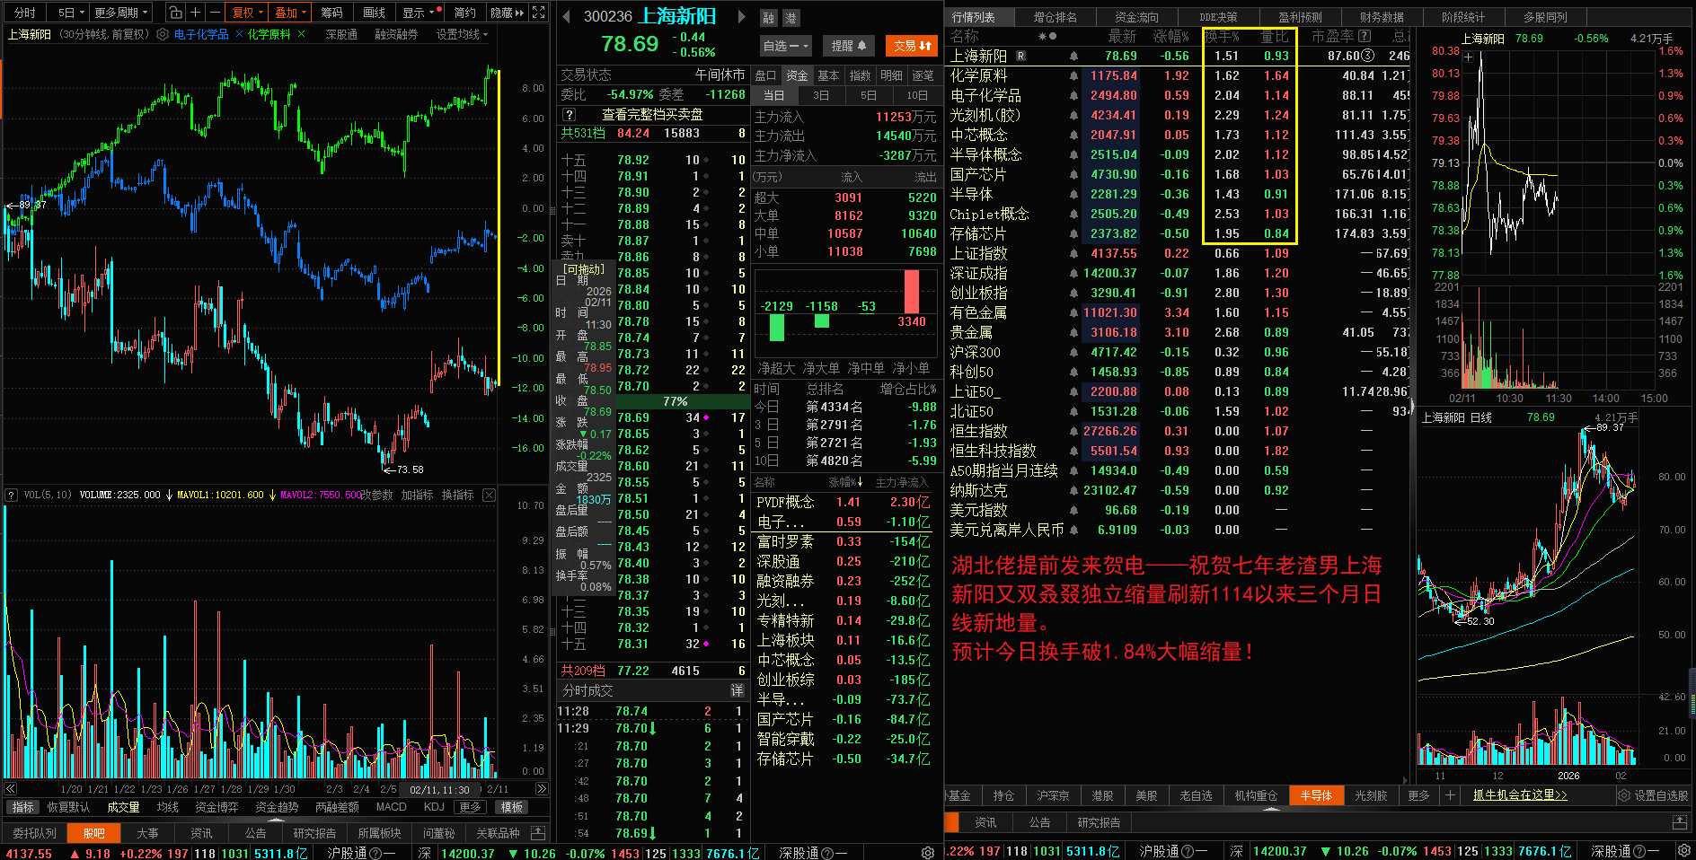Switch to 分时 intraday view
The image size is (1696, 860).
click(24, 13)
